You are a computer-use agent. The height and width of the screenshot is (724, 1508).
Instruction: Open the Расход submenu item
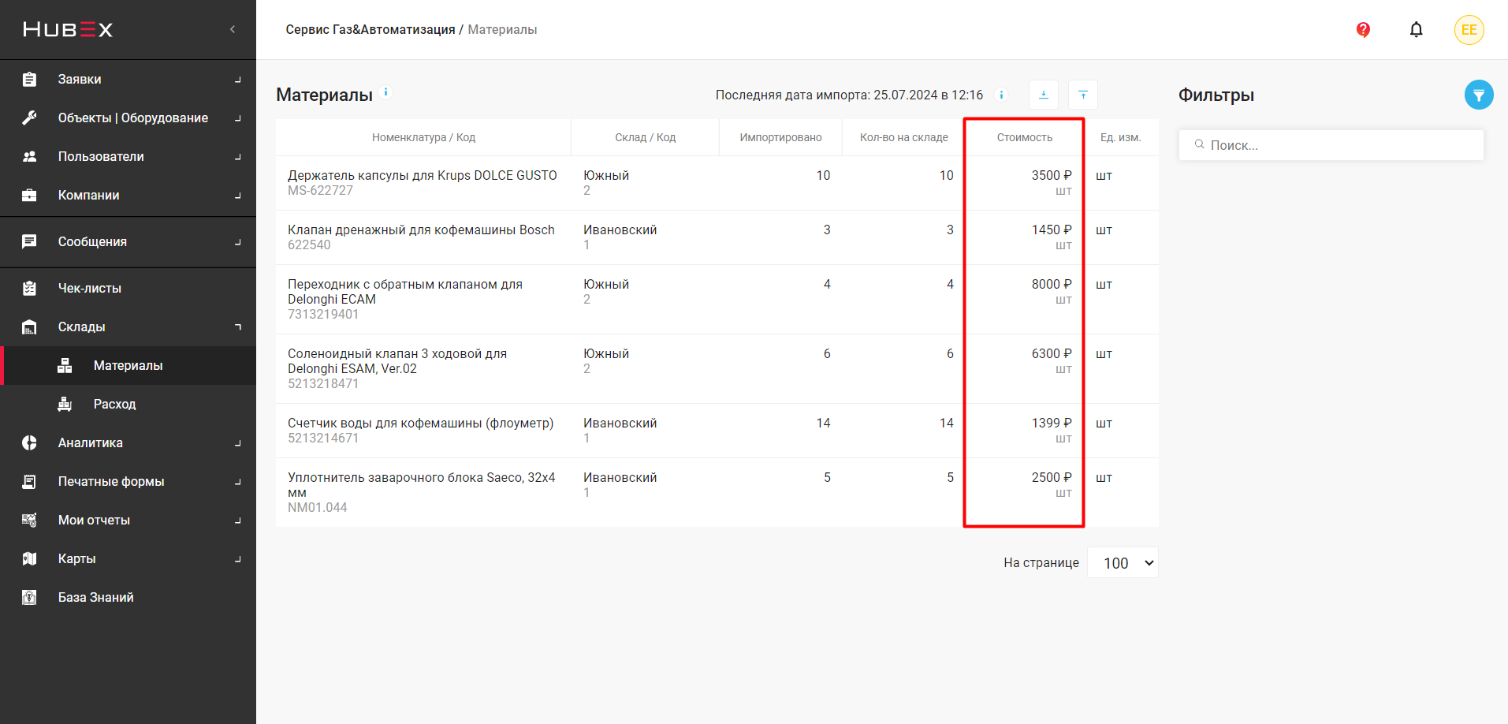tap(114, 404)
